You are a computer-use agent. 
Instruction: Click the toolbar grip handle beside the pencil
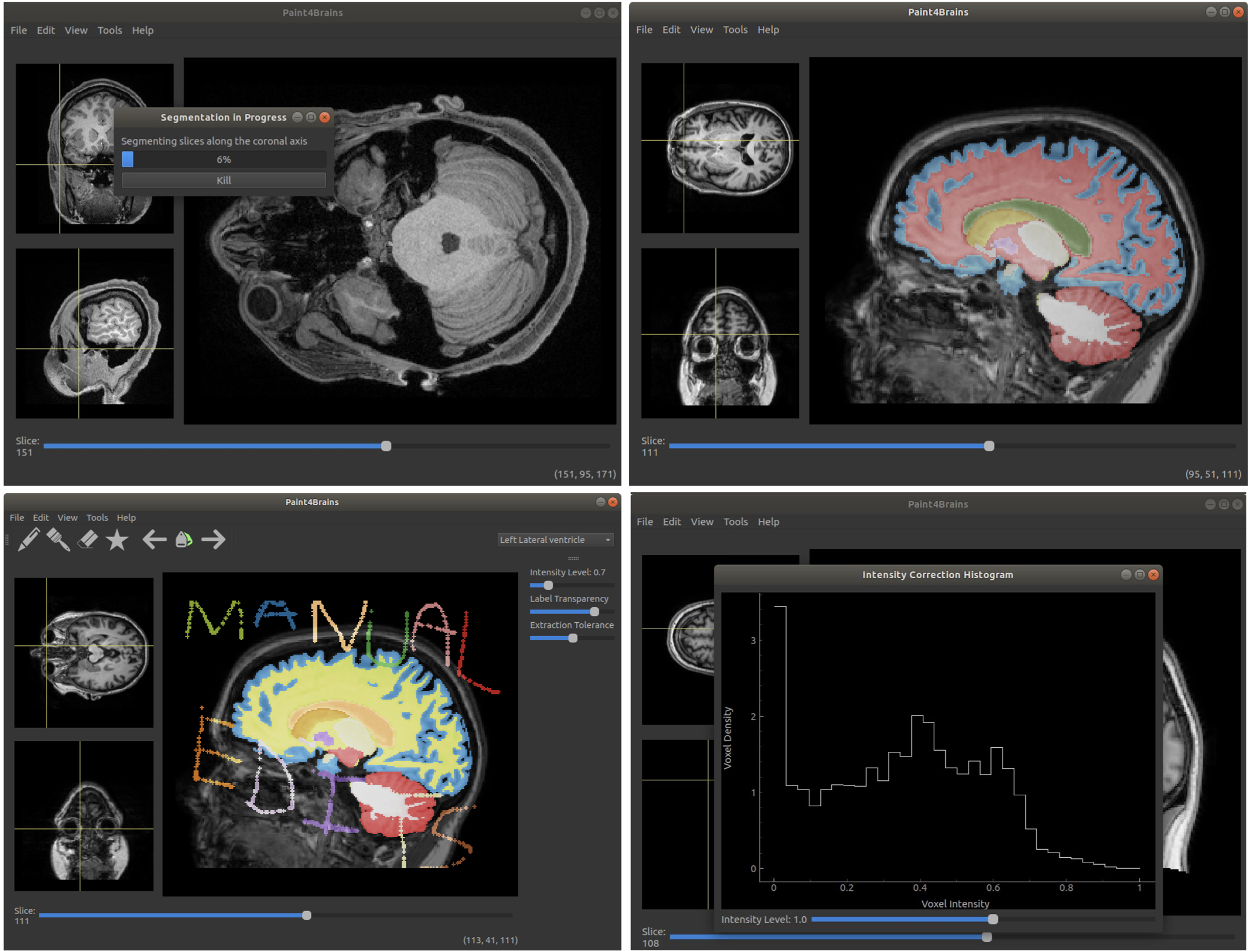(7, 539)
